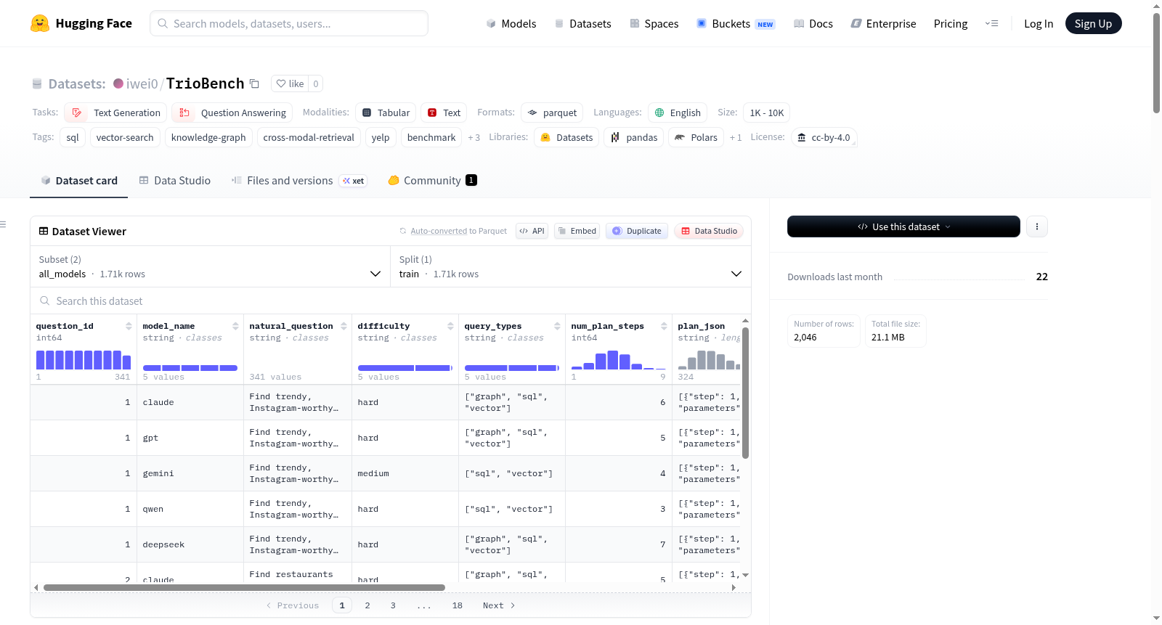Open Datasets in the top navigation

click(x=583, y=24)
